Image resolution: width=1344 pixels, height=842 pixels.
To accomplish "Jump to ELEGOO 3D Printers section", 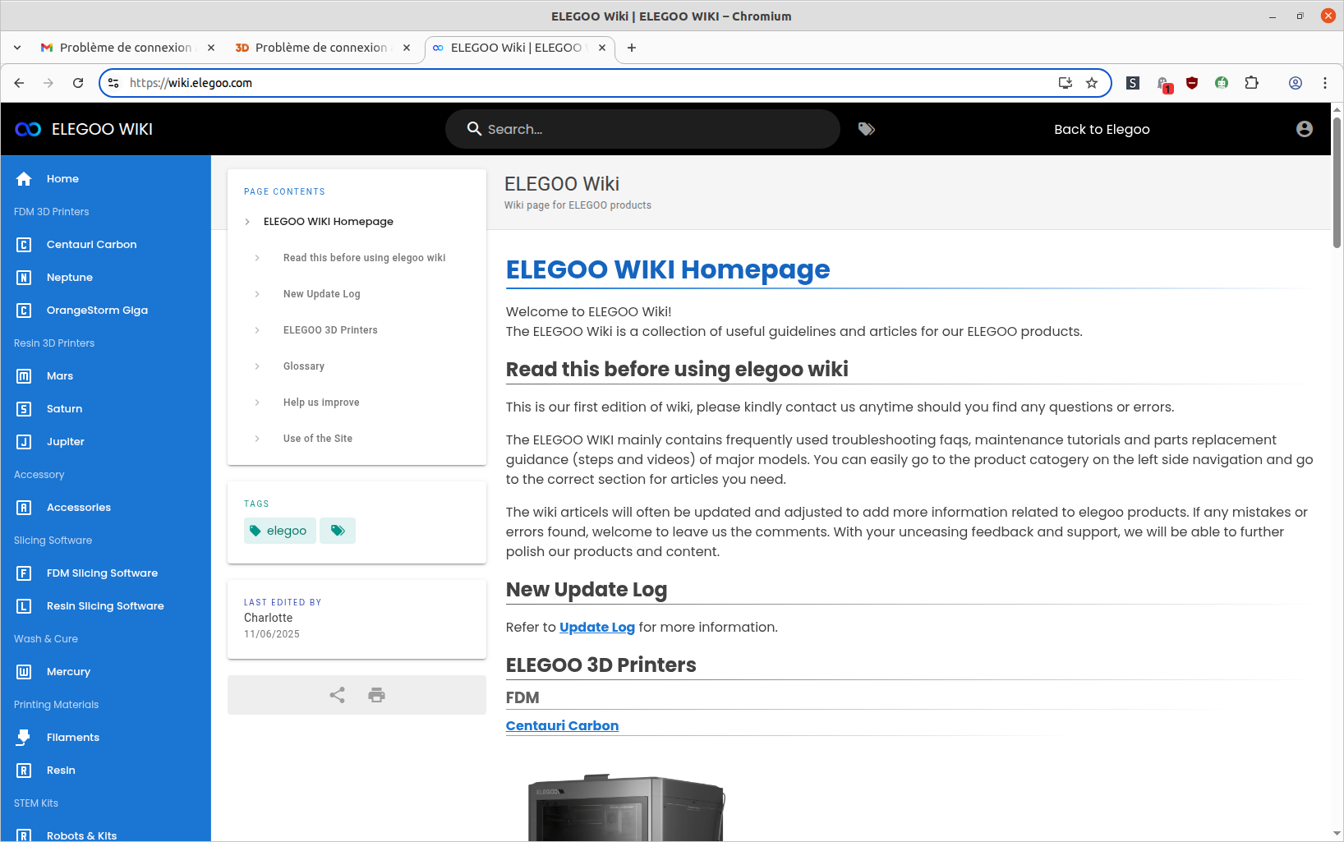I will (x=330, y=330).
